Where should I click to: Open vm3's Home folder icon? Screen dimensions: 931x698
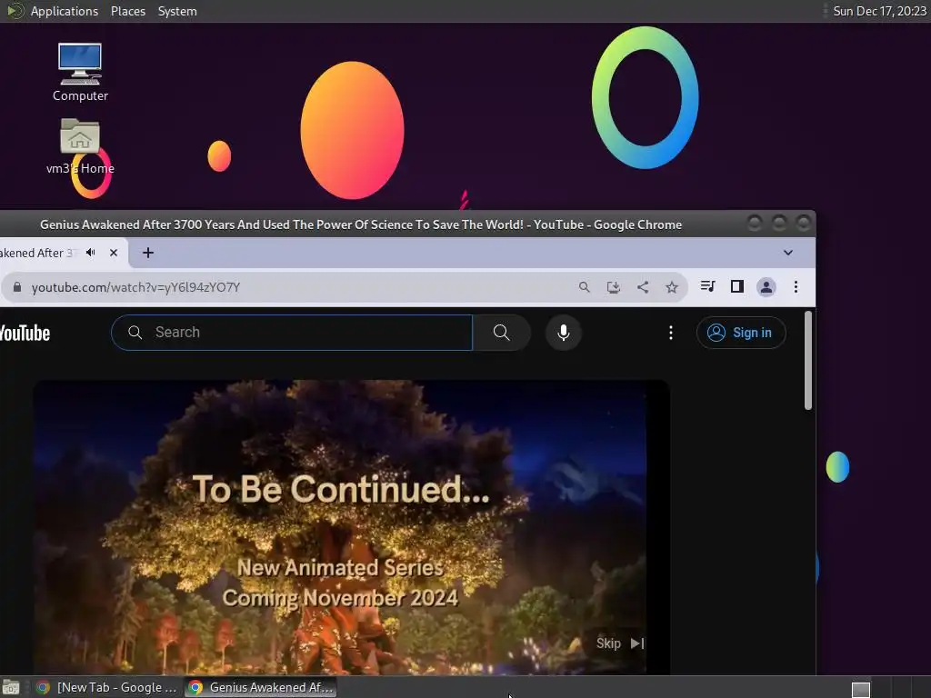[x=80, y=145]
